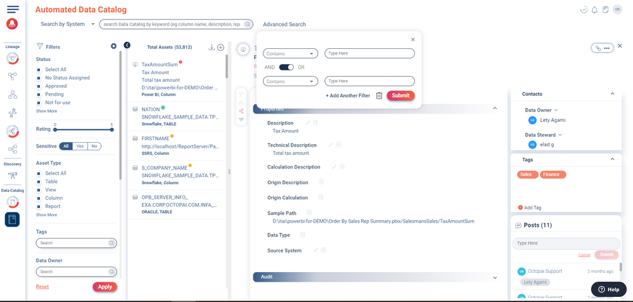Click Add Another Filter
The height and width of the screenshot is (302, 633).
(348, 96)
